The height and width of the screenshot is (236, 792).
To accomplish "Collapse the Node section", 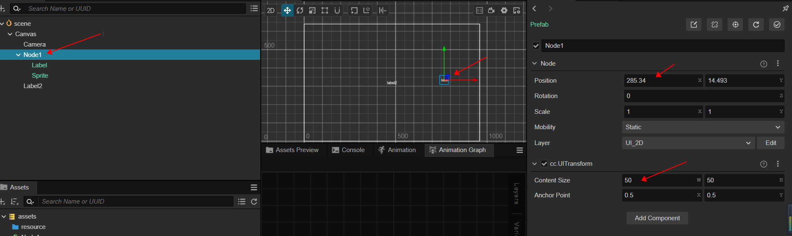I will click(535, 64).
